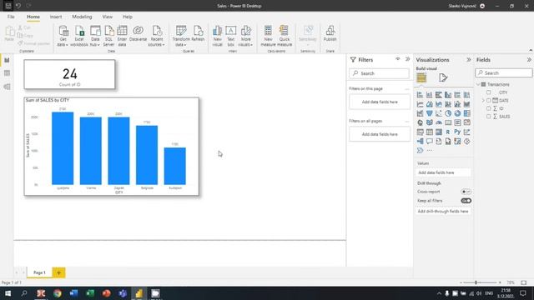Collapse the Transactions table in Fields
This screenshot has height=300, width=534.
click(478, 84)
